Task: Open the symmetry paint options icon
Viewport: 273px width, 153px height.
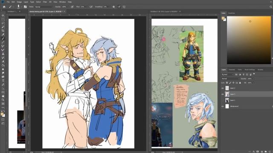Action: pyautogui.click(x=124, y=7)
